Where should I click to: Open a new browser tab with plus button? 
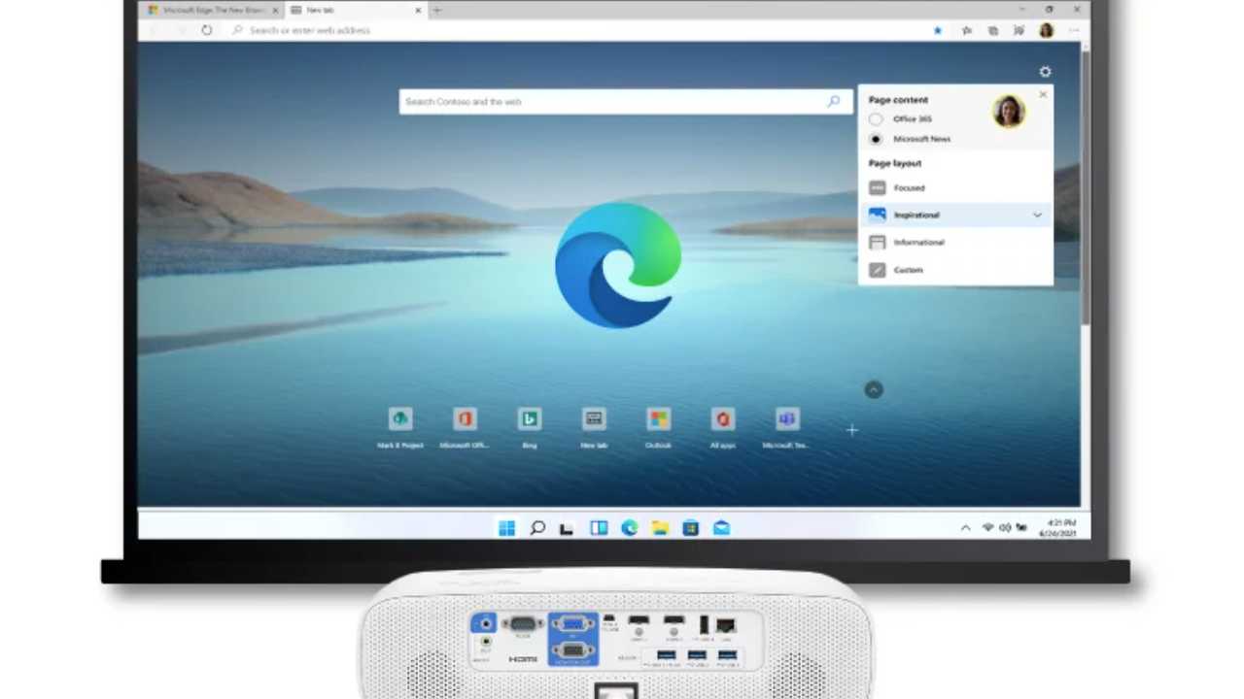point(436,10)
